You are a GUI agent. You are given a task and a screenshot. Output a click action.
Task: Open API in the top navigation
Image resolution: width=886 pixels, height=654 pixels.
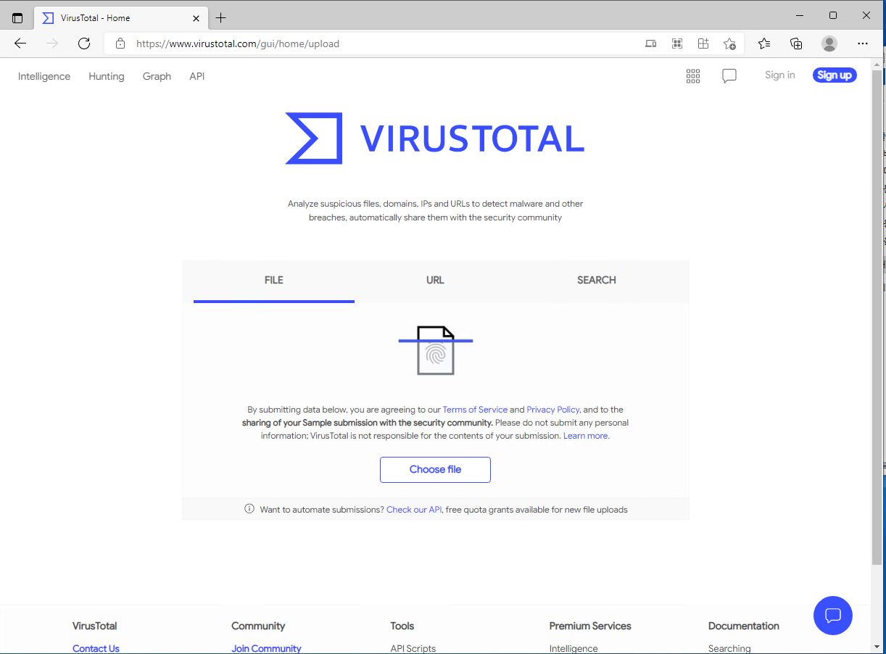click(197, 76)
